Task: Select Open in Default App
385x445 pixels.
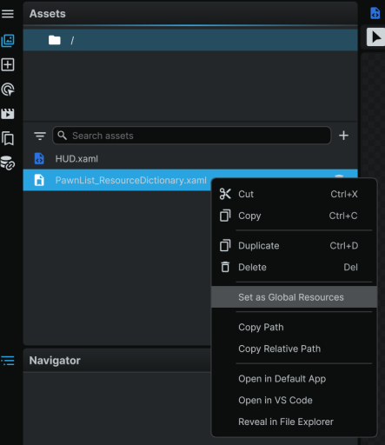Action: coord(295,379)
